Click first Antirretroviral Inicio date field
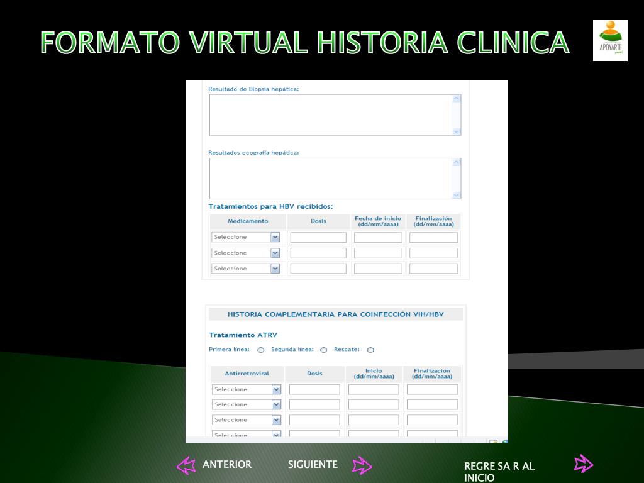644x483 pixels. [374, 389]
